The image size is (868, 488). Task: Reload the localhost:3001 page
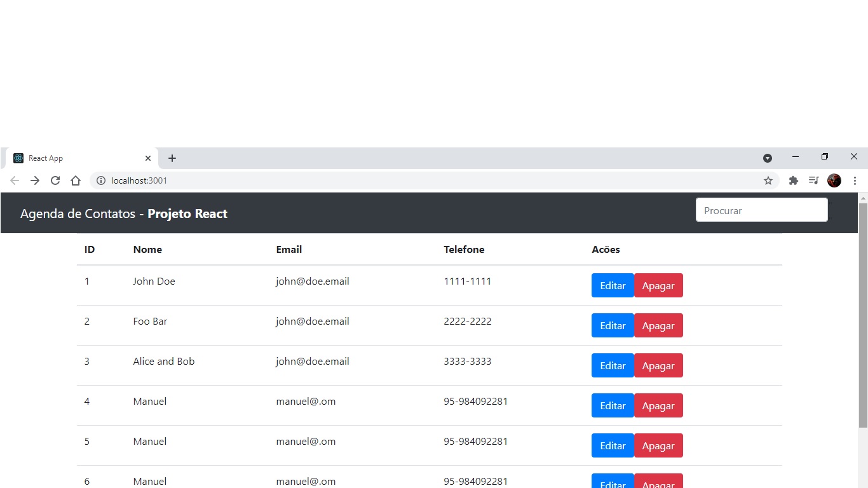coord(55,180)
